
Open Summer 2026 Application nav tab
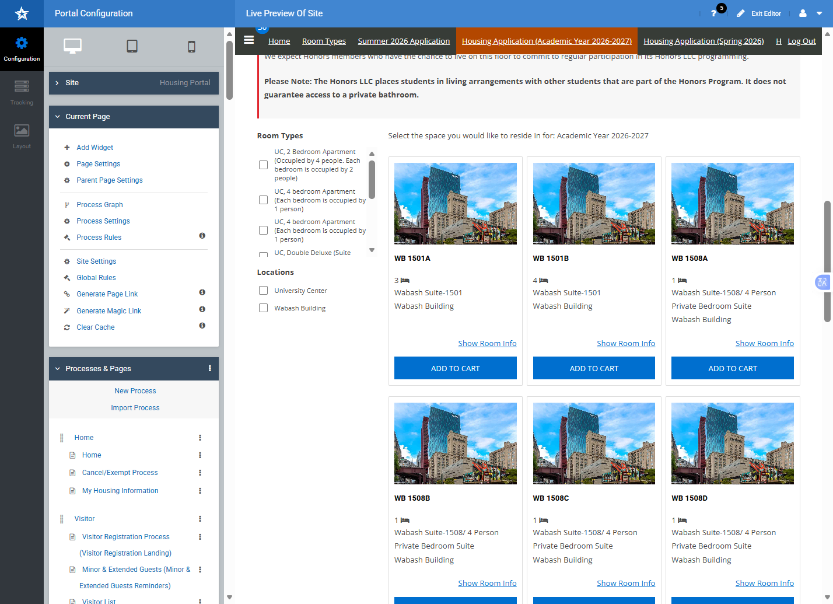tap(404, 41)
